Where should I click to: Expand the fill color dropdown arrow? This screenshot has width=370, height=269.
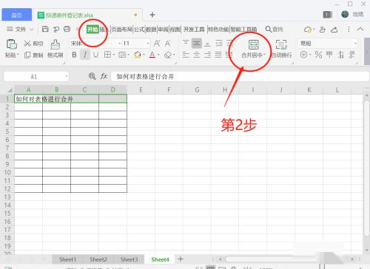[x=144, y=55]
